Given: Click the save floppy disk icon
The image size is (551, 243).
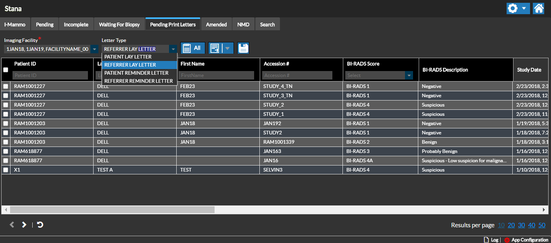Looking at the screenshot, I should point(243,48).
